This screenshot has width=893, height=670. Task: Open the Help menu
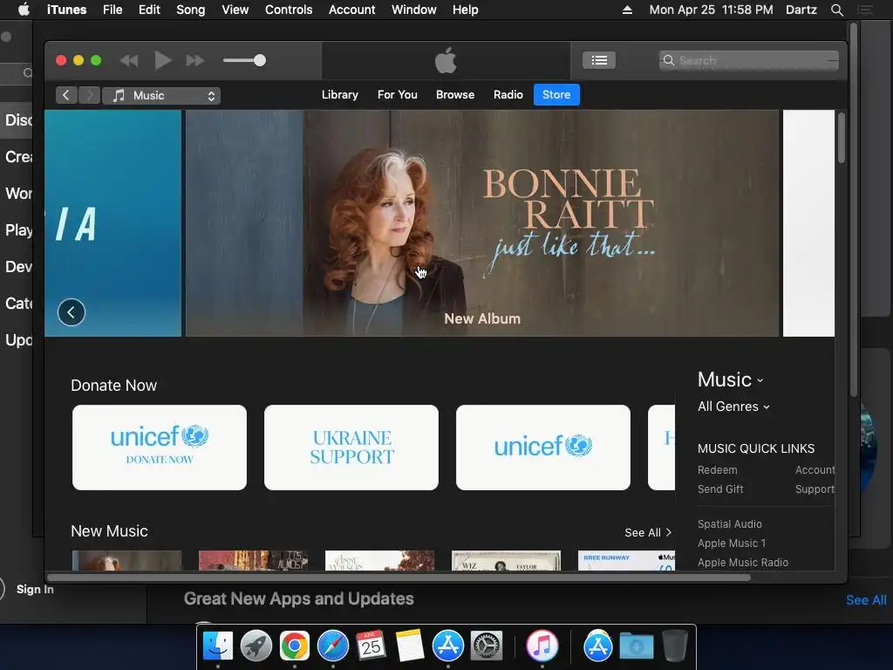(x=465, y=10)
